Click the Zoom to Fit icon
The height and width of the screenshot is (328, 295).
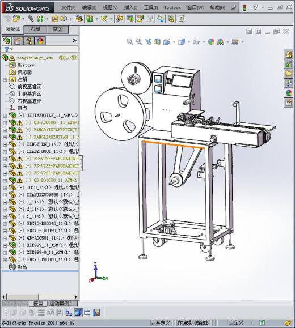130,42
